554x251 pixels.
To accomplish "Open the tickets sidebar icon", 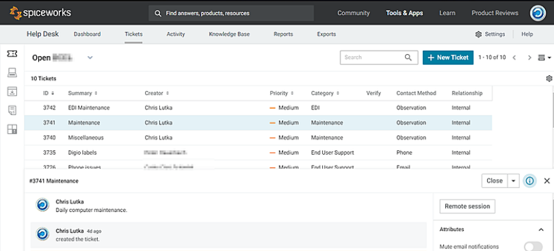I will pos(12,53).
